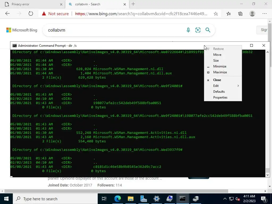Choose Maximize from the window menu
Screen dimensions: 272x204
point(223,72)
